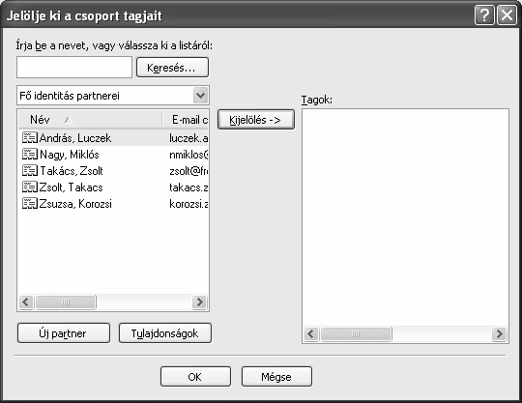Cancel with the Mégse button
Viewport: 522px width, 403px height.
coord(276,377)
